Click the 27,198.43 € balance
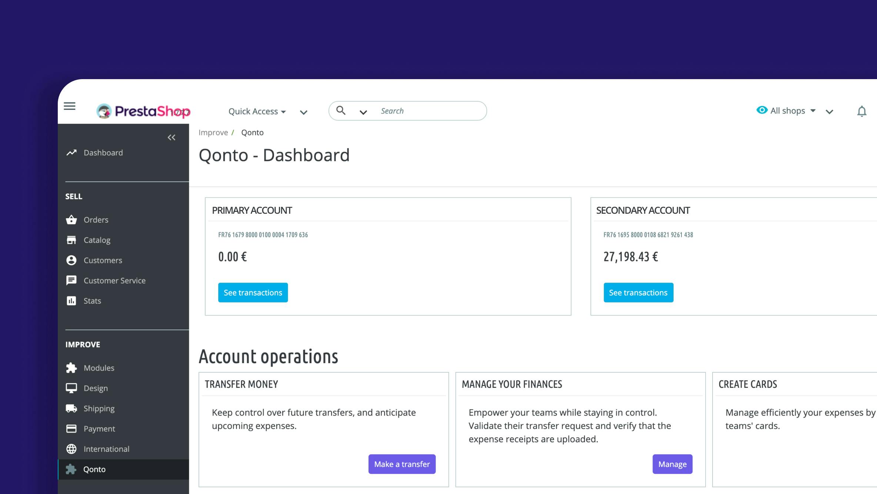Image resolution: width=877 pixels, height=494 pixels. [x=631, y=257]
